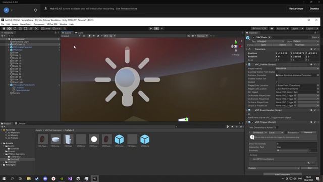This screenshot has height=182, width=323.
Task: Click Remove button on the trigger
Action: tap(308, 132)
